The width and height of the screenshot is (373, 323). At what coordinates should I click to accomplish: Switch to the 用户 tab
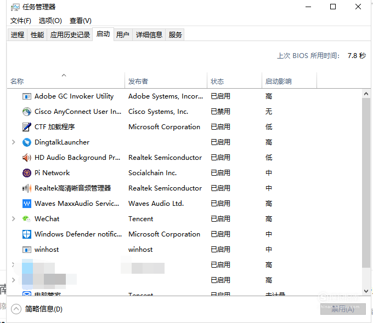(x=123, y=35)
